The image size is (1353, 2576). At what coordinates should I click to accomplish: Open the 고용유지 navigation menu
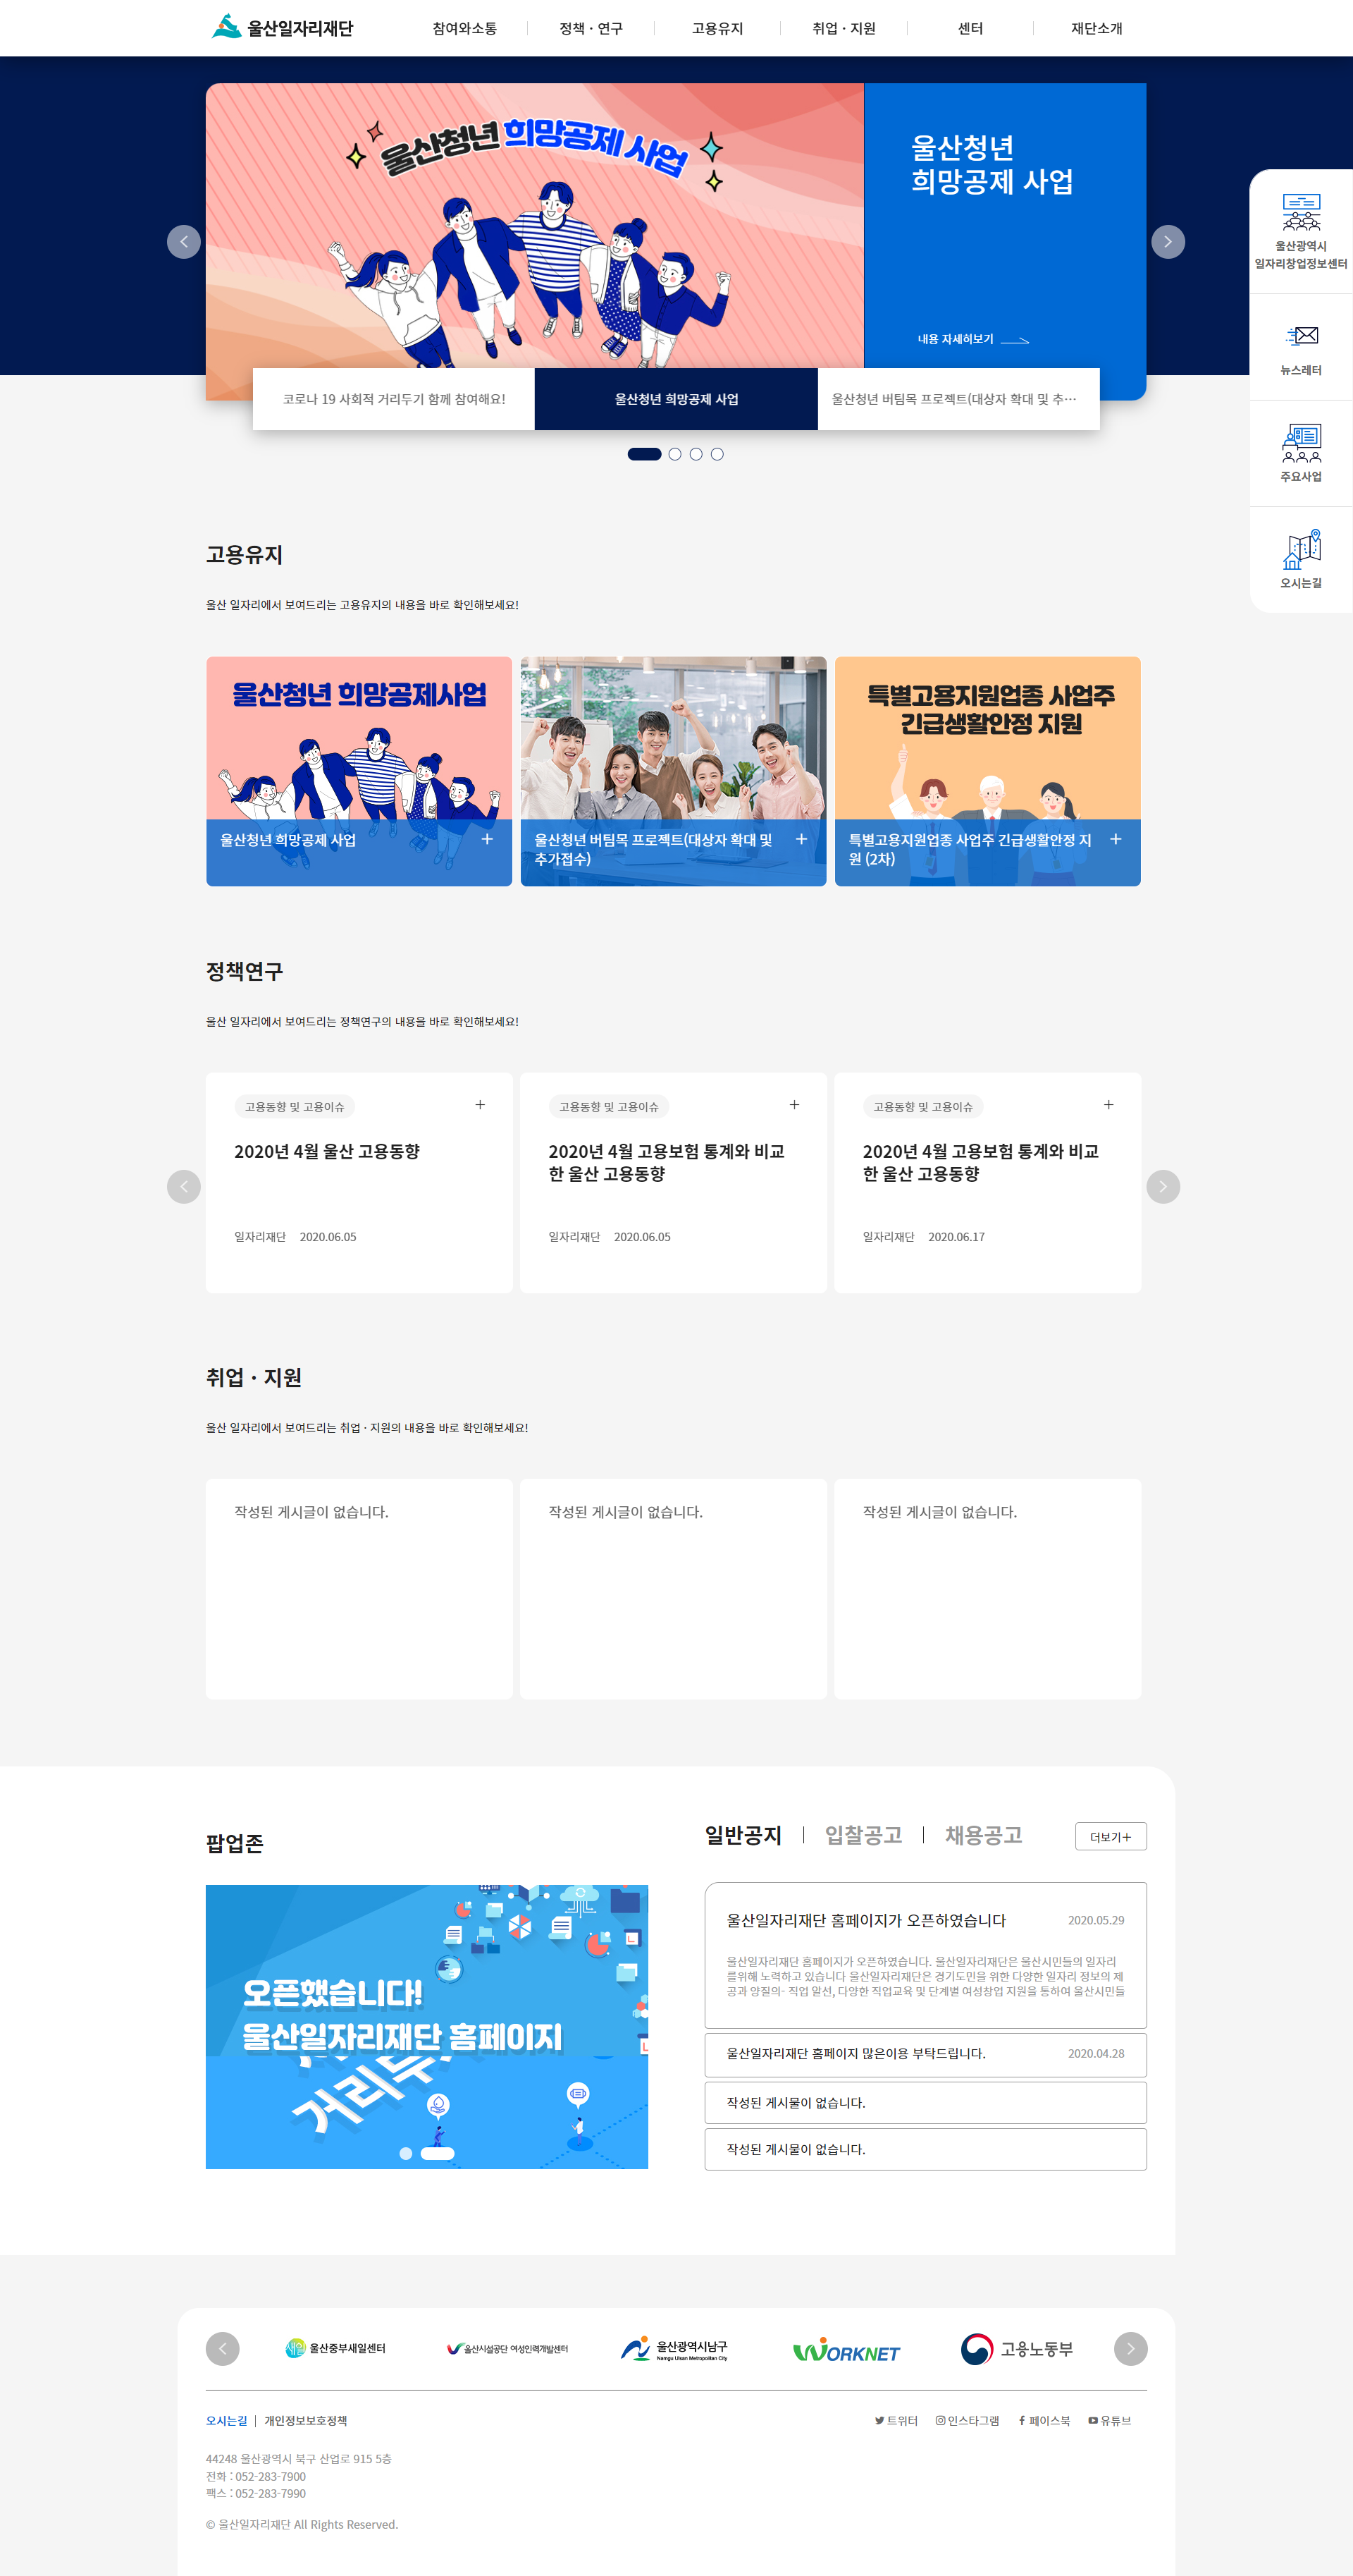pyautogui.click(x=717, y=28)
